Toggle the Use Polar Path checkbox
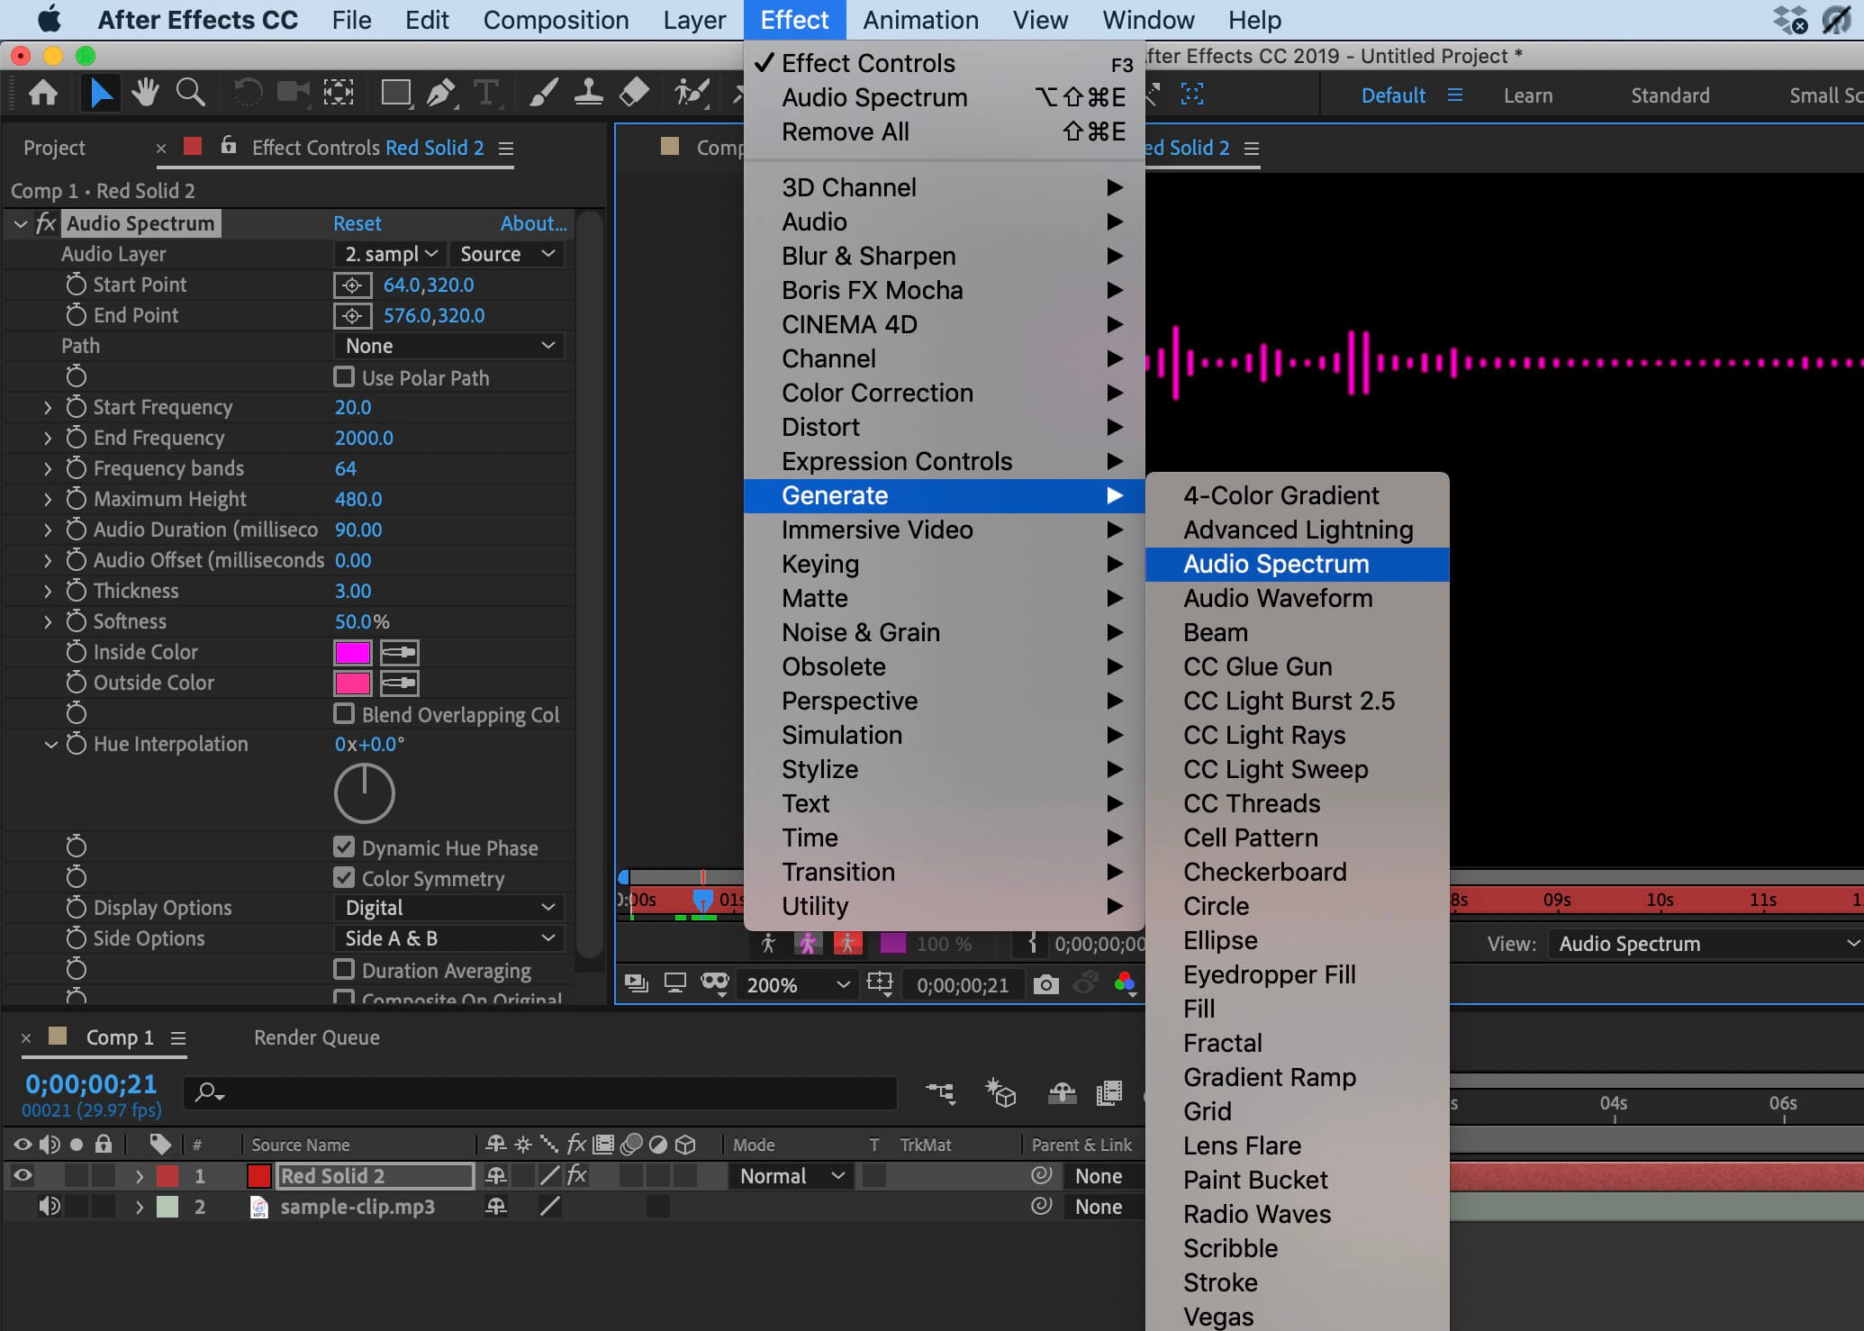 tap(345, 377)
